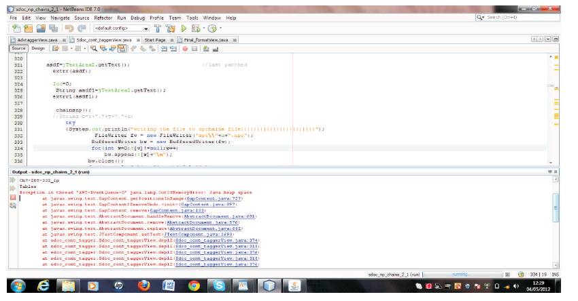578x301 pixels.
Task: Click Output panel vertical scrollbar thumb
Action: 556,207
